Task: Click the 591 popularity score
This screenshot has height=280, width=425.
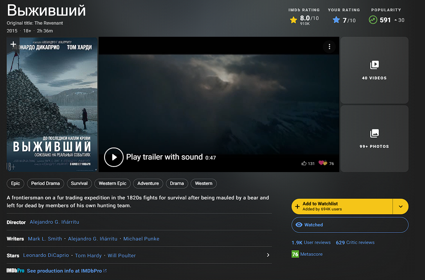Action: (x=385, y=20)
